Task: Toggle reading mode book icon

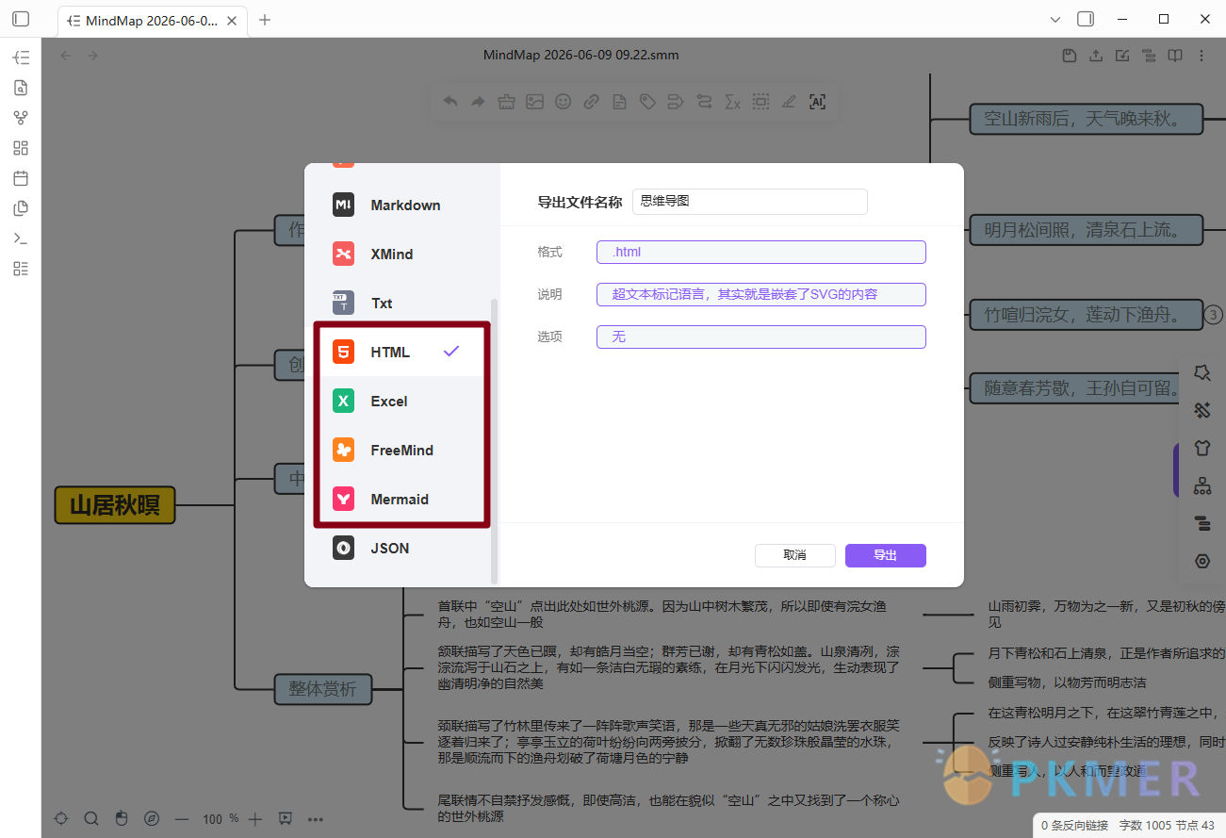Action: (1175, 56)
